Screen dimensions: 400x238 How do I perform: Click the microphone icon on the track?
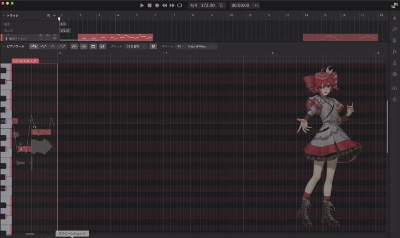pos(6,39)
